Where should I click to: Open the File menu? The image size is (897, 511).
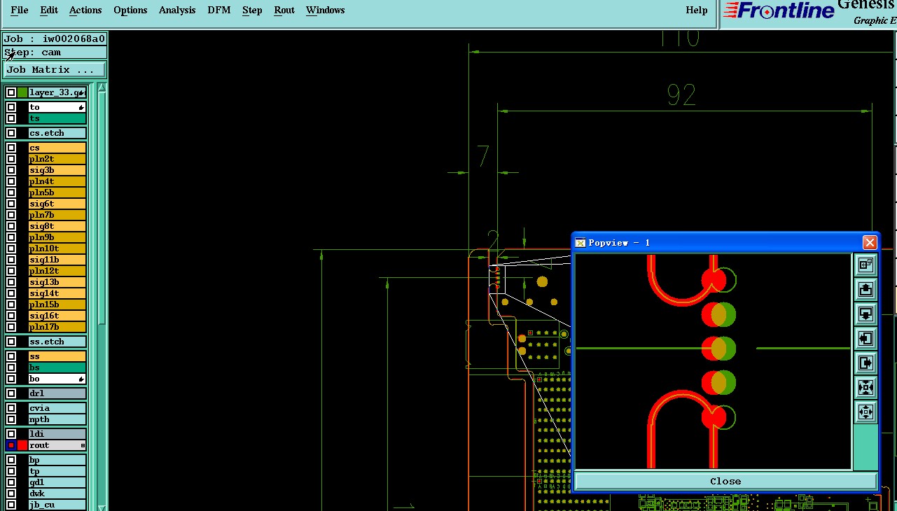click(x=20, y=10)
